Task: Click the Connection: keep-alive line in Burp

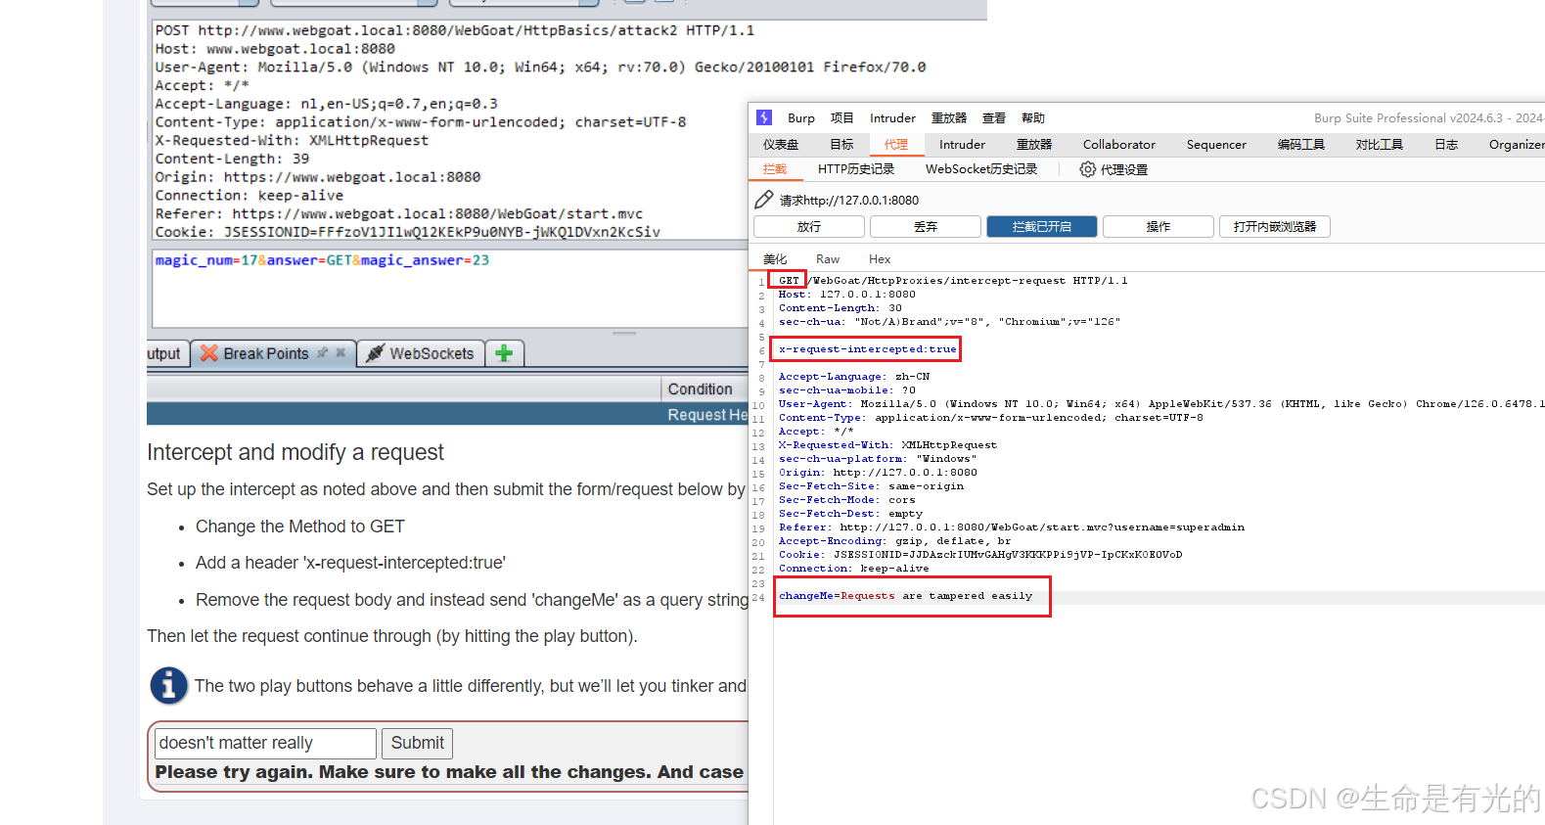Action: [x=854, y=568]
